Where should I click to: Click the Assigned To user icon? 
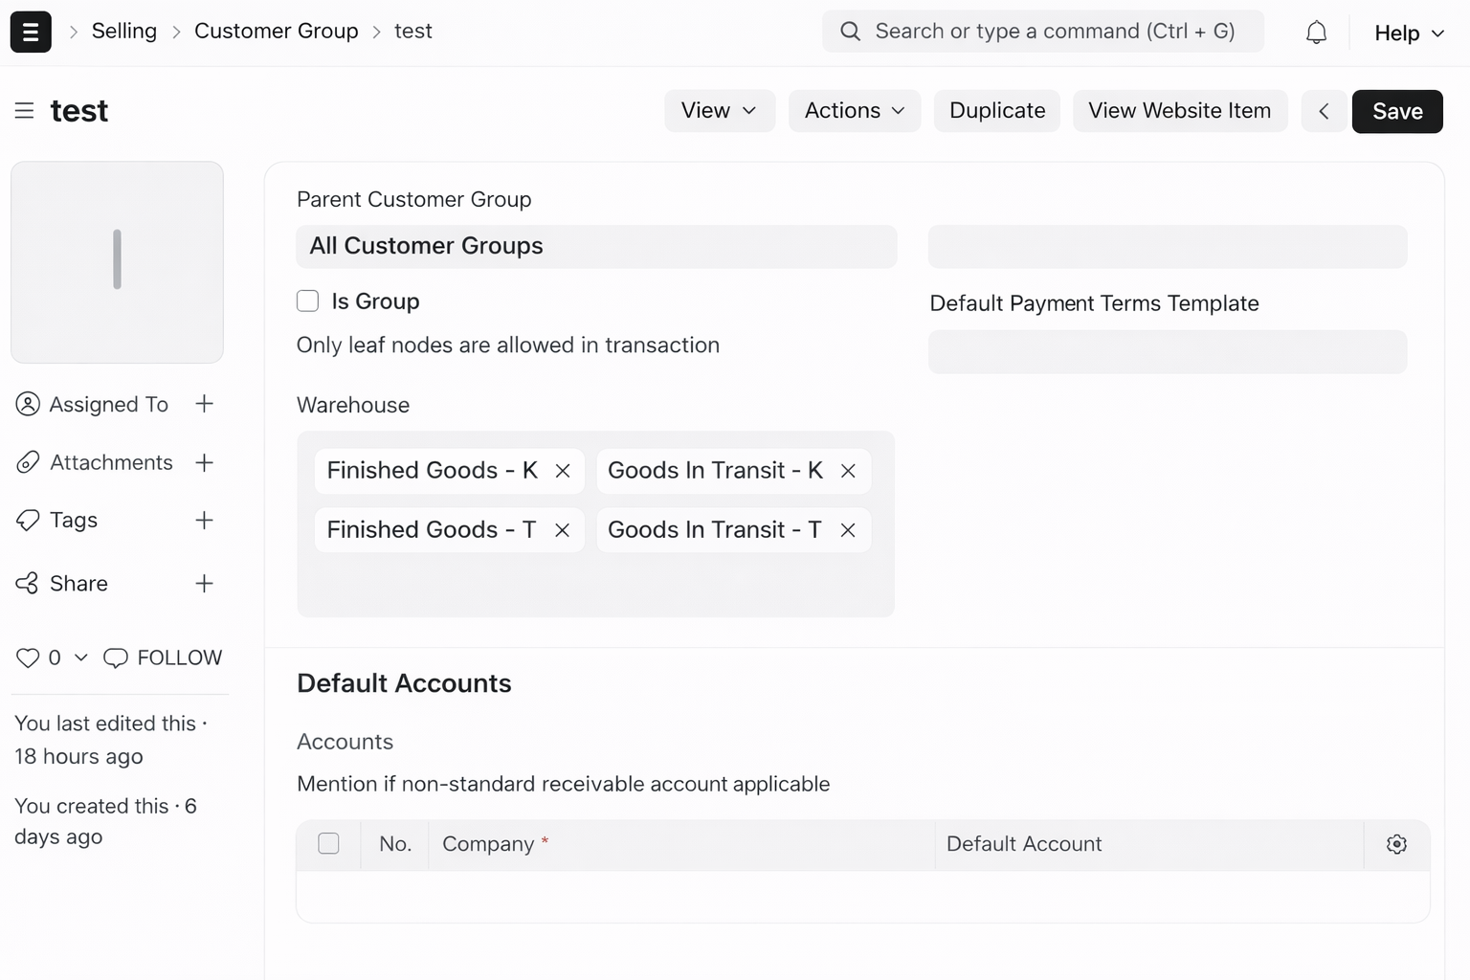(x=28, y=404)
